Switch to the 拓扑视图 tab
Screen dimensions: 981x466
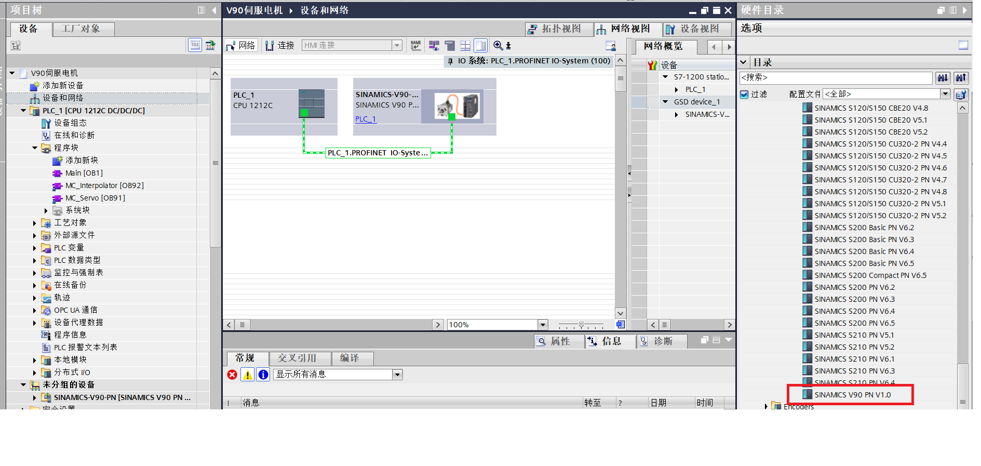point(559,29)
